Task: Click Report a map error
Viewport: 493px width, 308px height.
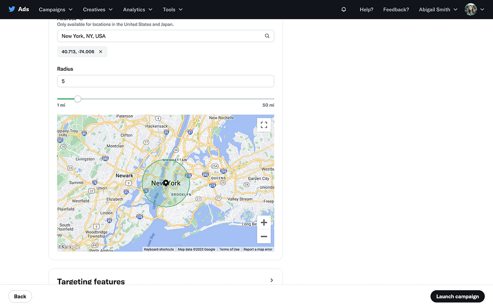Action: (258, 249)
